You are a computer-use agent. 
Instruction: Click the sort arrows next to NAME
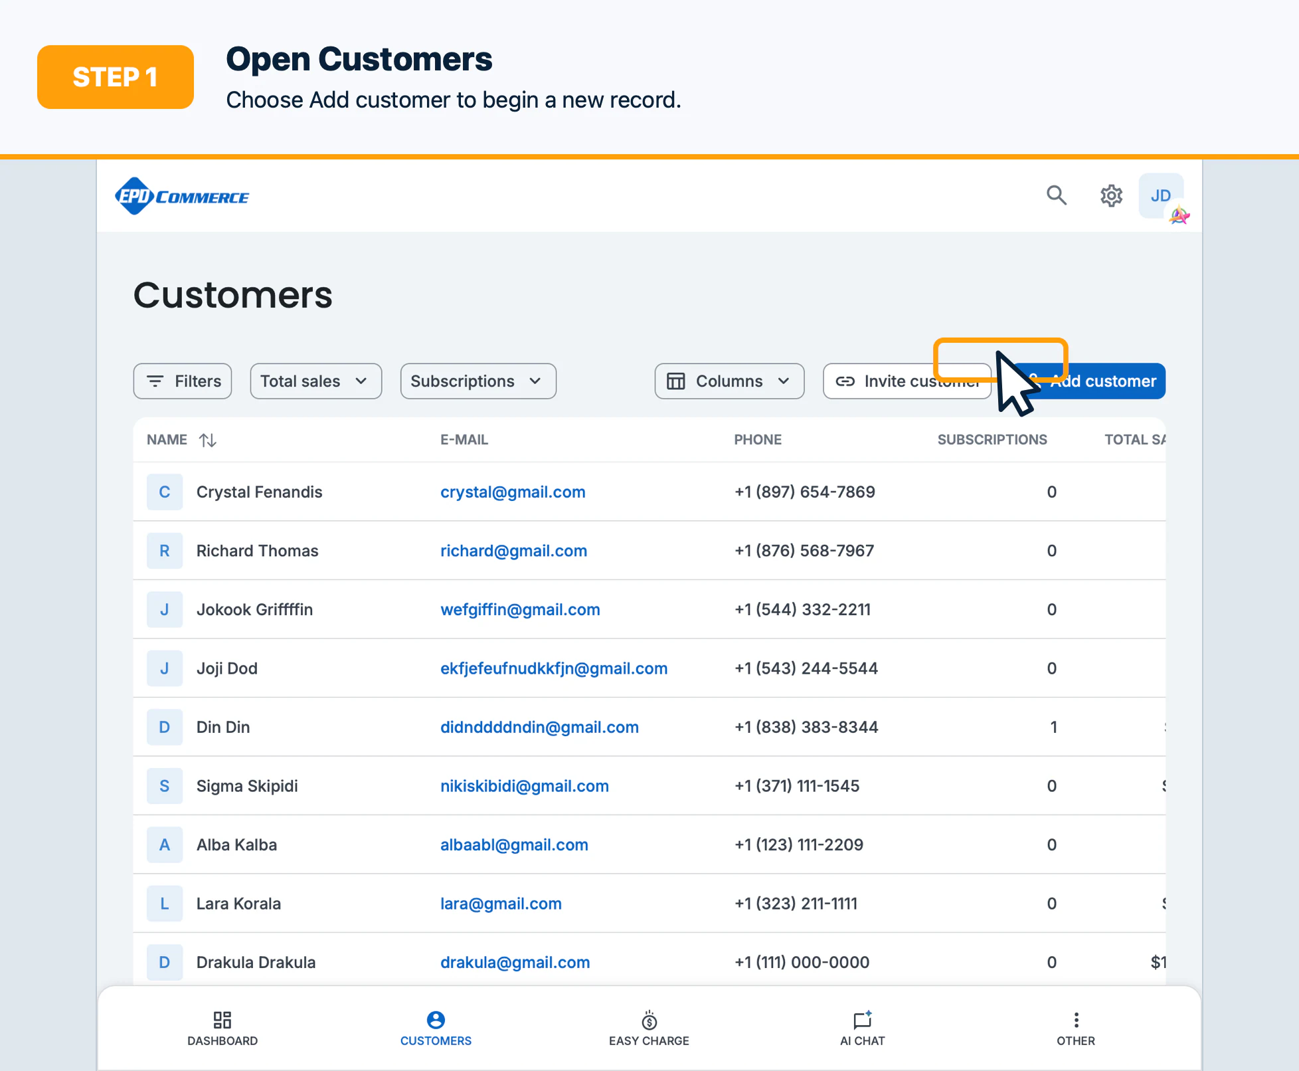208,440
